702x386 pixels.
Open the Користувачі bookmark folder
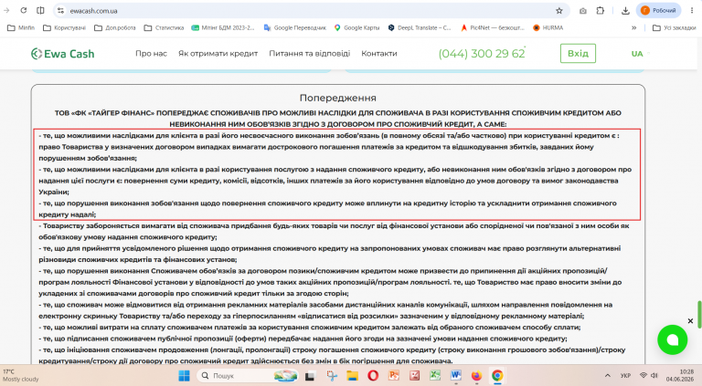click(64, 27)
